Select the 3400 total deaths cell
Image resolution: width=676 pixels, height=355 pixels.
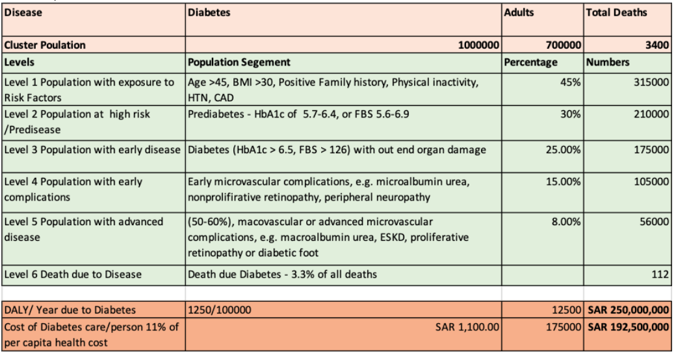point(627,45)
